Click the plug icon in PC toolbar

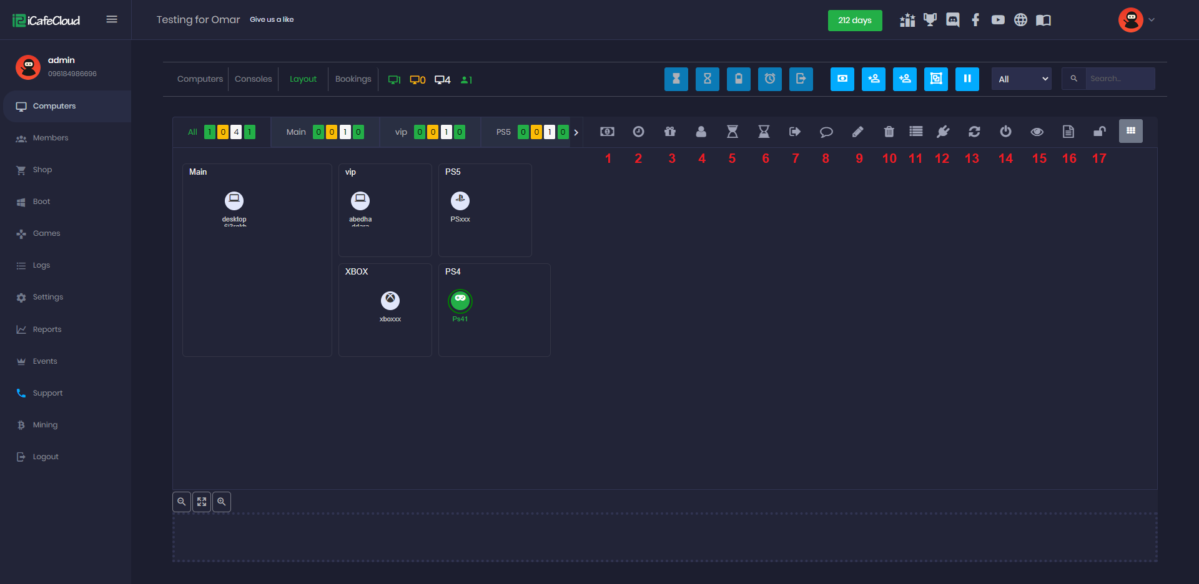(x=943, y=132)
